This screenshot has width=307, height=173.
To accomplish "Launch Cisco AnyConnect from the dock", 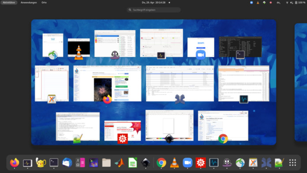I will (240, 162).
